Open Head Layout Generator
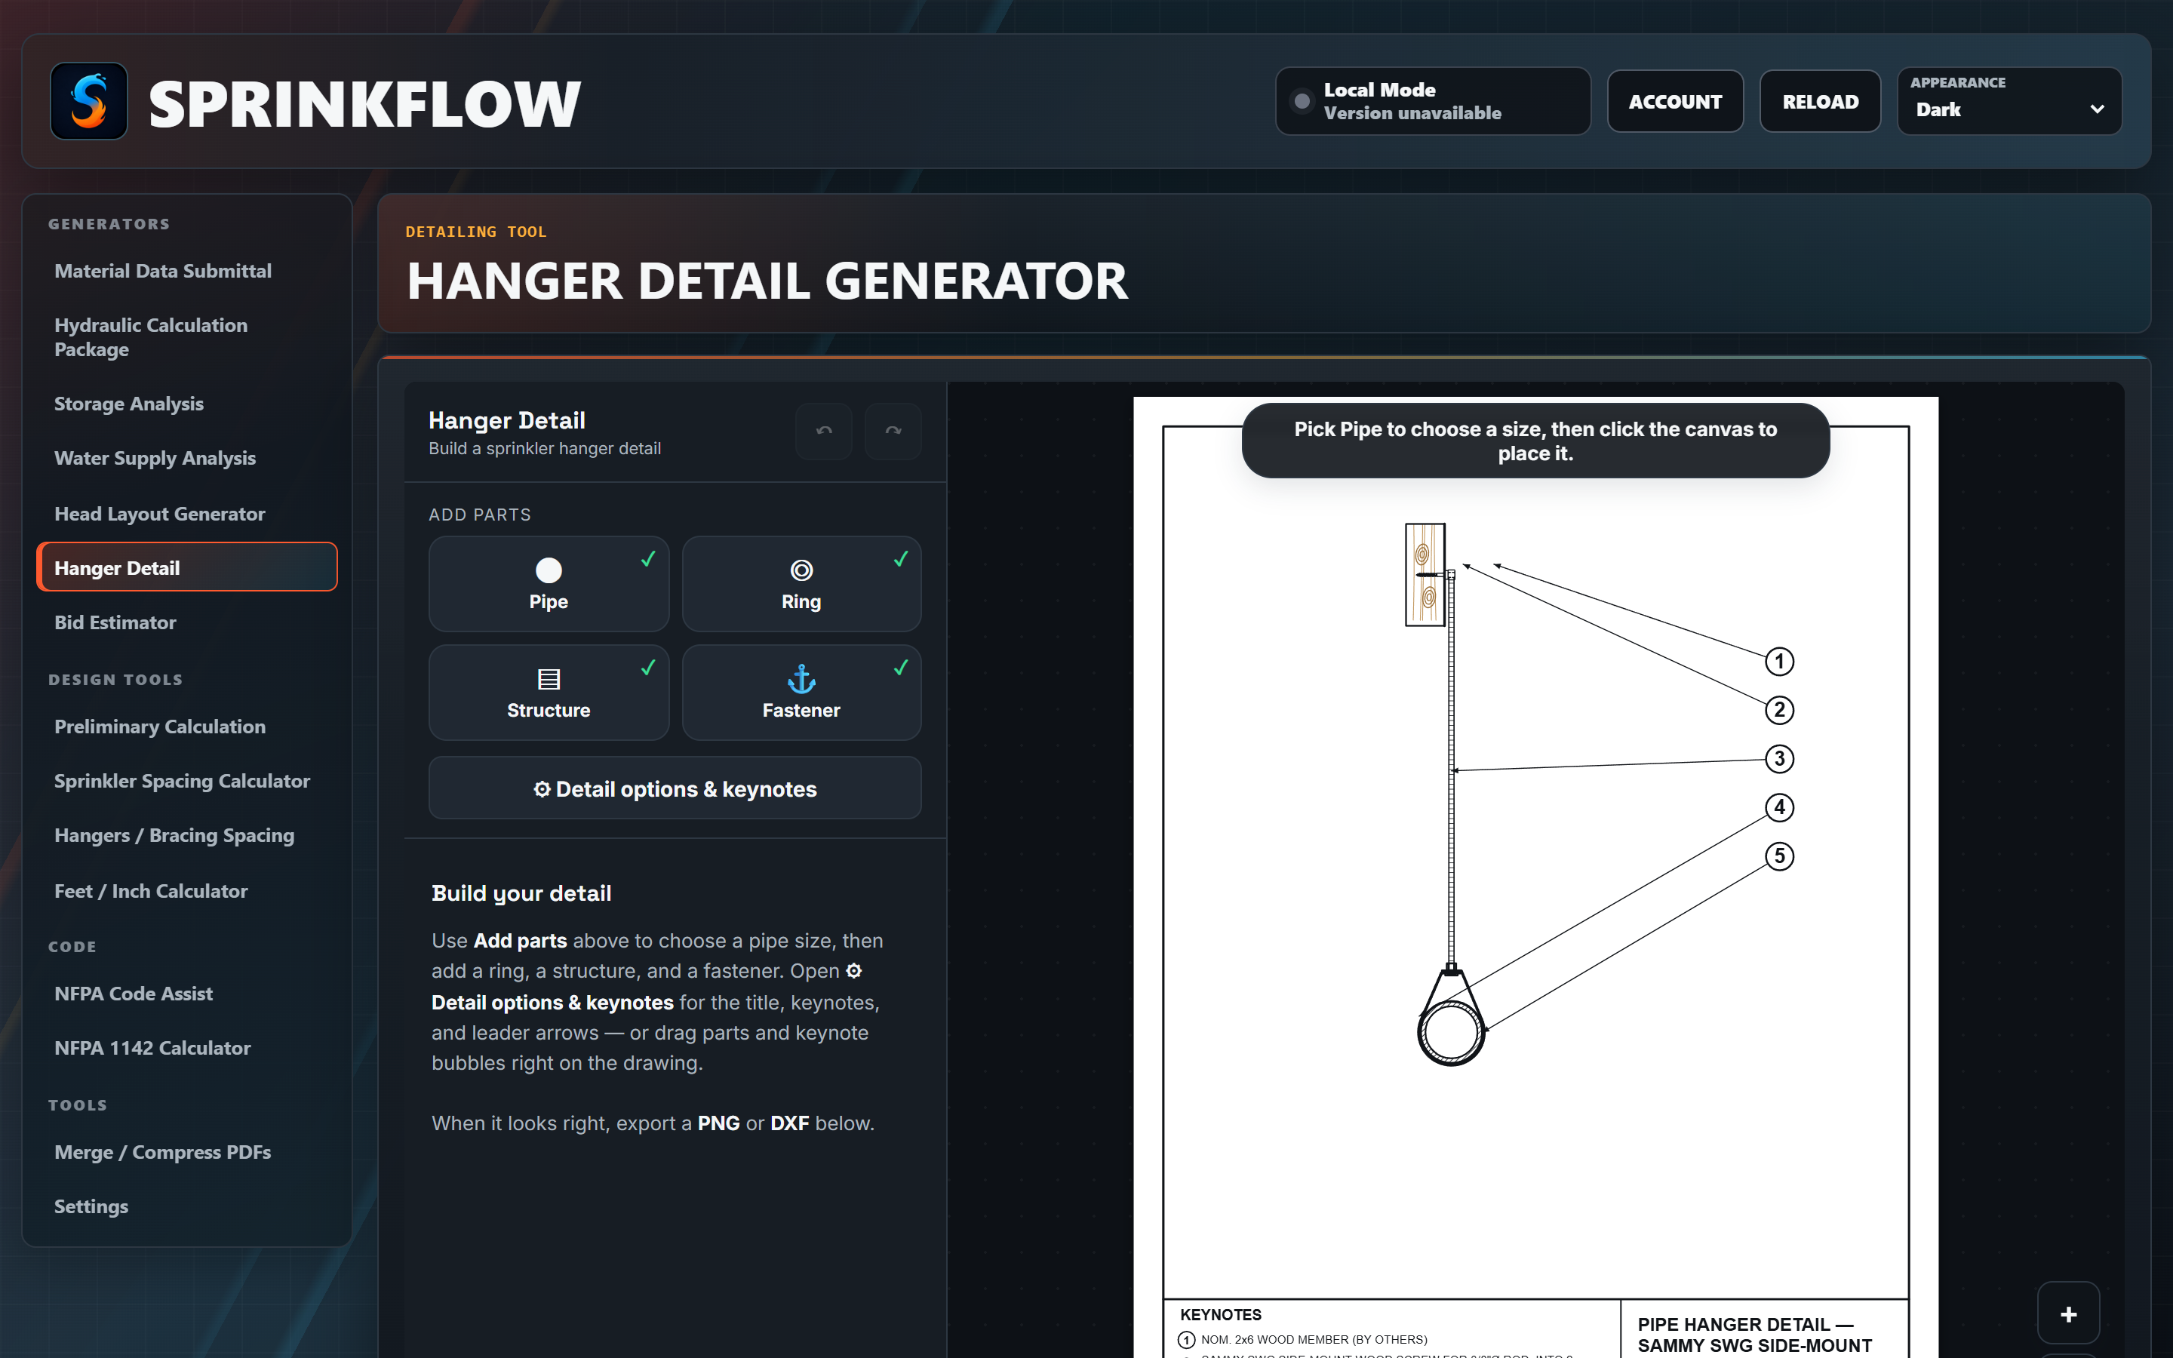 pyautogui.click(x=187, y=514)
